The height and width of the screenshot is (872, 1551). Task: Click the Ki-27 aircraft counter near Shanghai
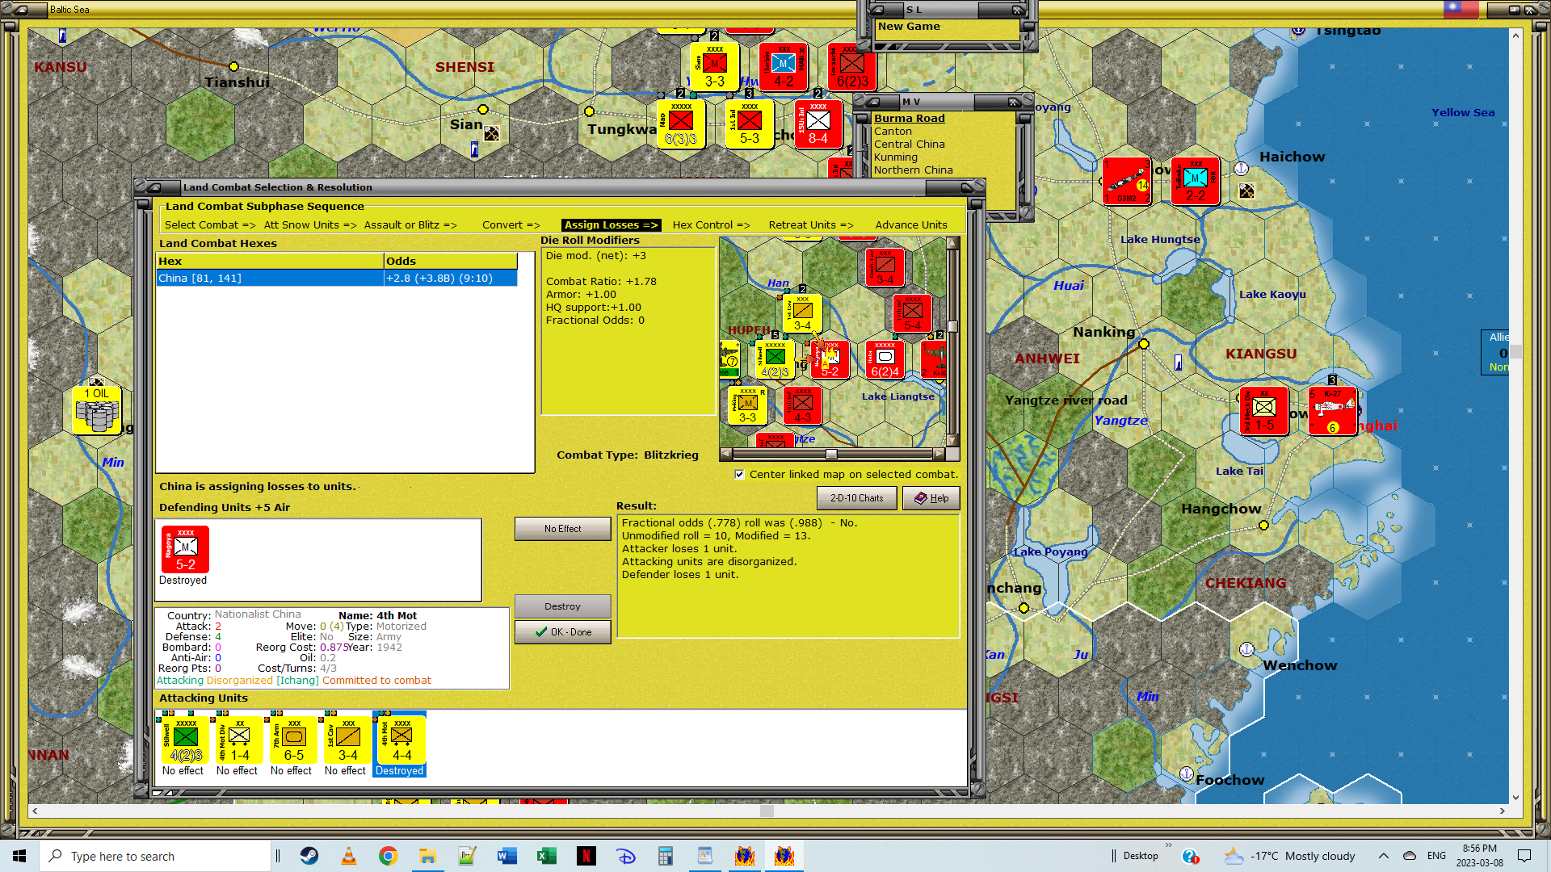click(1333, 410)
